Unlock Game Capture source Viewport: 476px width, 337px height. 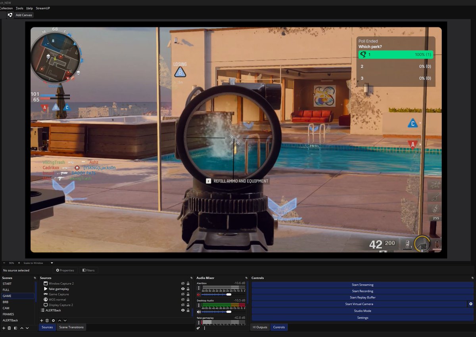pos(188,294)
